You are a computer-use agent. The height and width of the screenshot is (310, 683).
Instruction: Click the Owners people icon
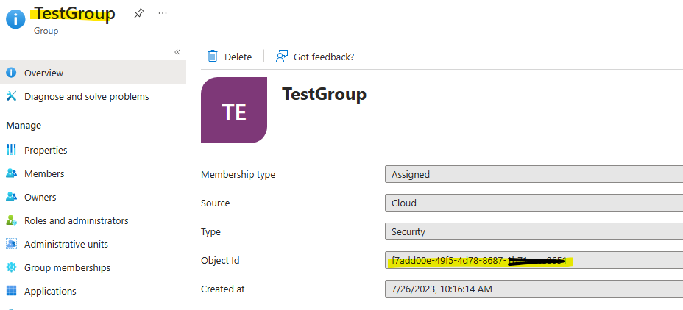pyautogui.click(x=11, y=197)
